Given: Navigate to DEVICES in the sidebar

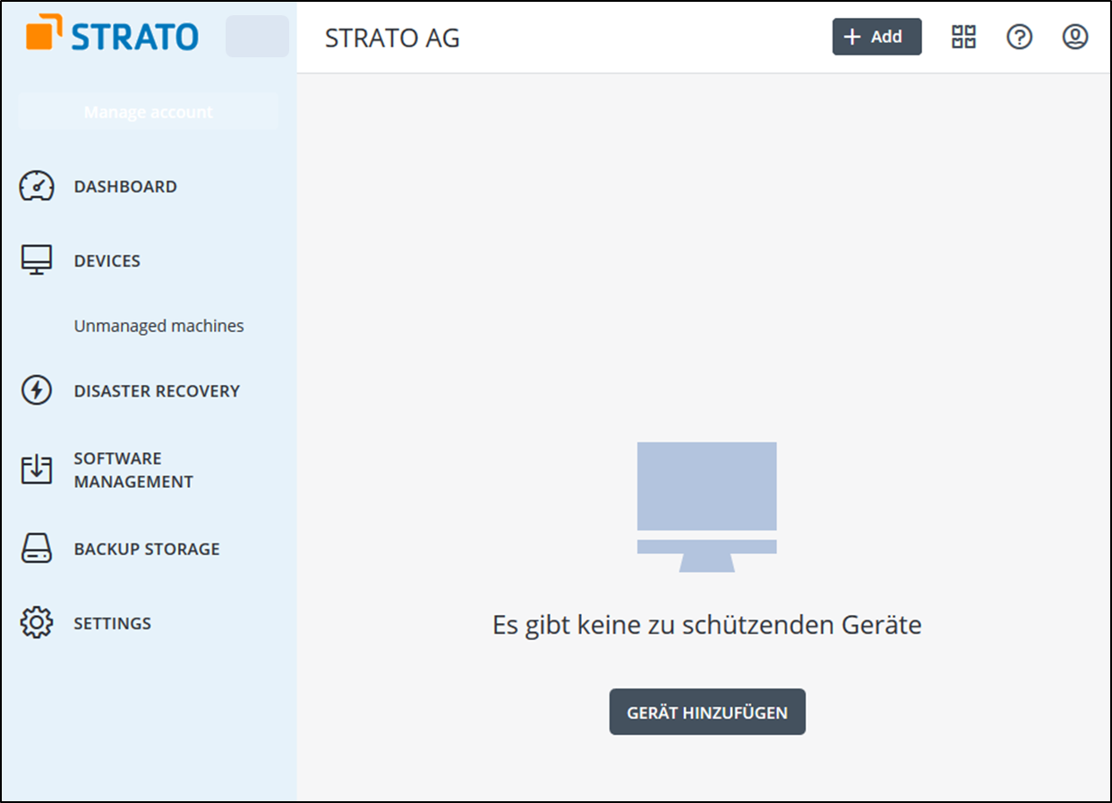Looking at the screenshot, I should pos(107,260).
